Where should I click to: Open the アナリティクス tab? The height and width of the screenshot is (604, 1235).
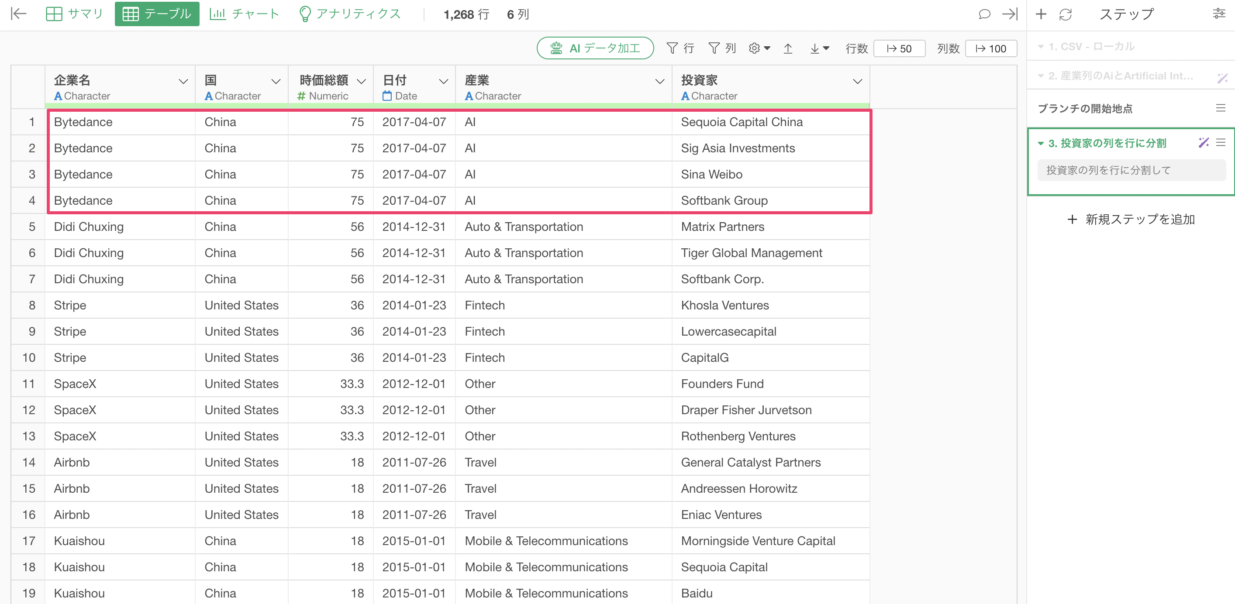tap(349, 14)
